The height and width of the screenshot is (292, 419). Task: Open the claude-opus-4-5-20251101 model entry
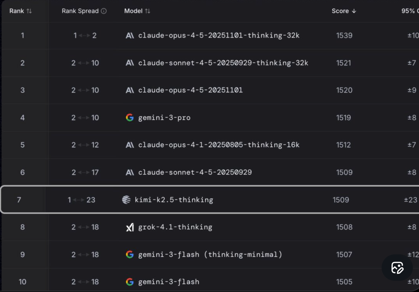point(190,90)
